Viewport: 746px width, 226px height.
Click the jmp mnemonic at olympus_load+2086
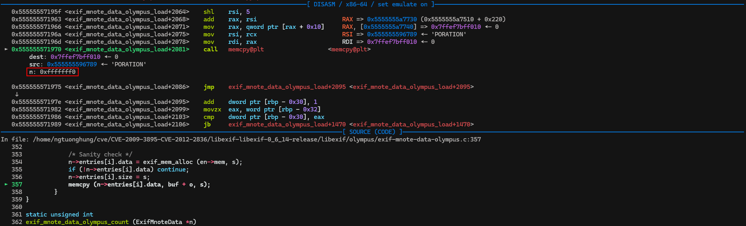[x=209, y=87]
